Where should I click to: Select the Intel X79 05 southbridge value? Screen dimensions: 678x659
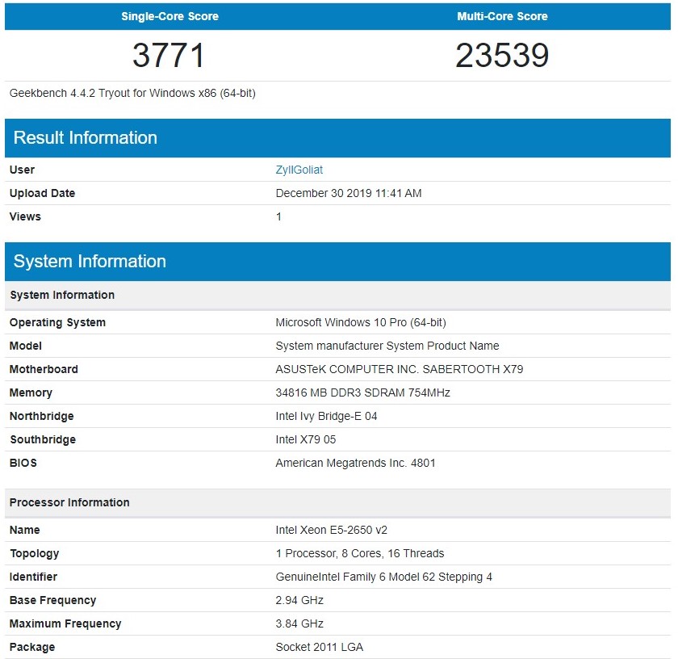[x=306, y=439]
